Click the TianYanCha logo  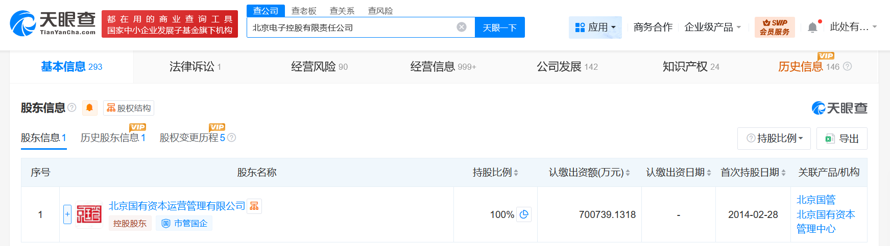[x=53, y=23]
